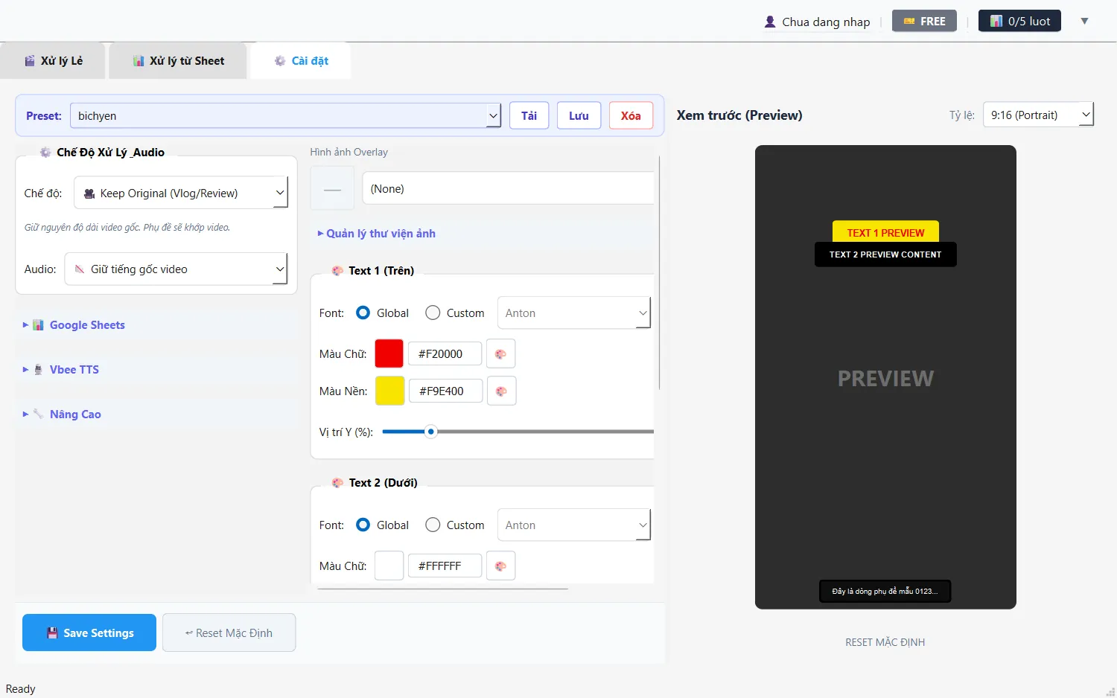The height and width of the screenshot is (698, 1117).
Task: Click the Xóa preset button
Action: [x=631, y=116]
